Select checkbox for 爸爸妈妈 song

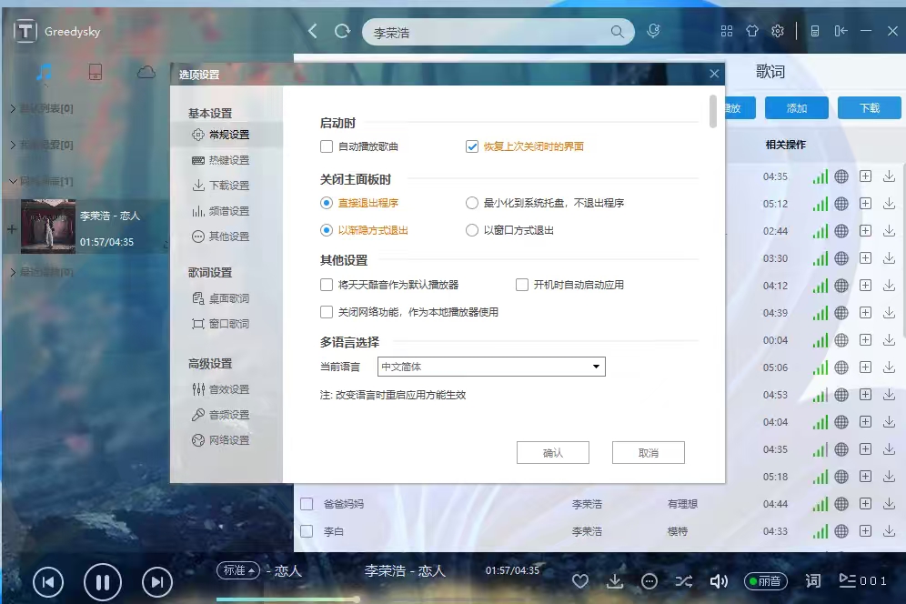point(307,504)
